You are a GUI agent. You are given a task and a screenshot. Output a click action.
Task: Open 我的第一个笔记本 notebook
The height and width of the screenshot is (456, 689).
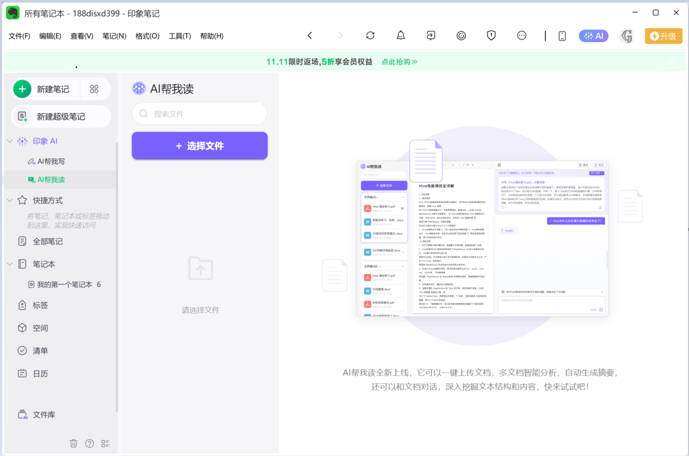click(64, 285)
